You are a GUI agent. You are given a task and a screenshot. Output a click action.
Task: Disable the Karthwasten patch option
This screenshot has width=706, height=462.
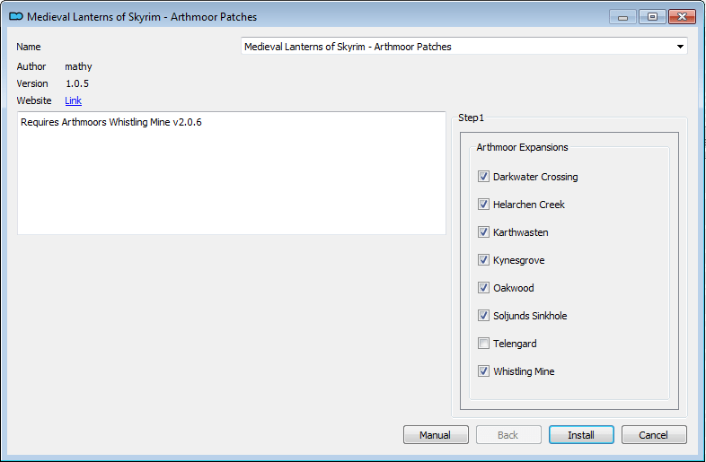(x=483, y=232)
